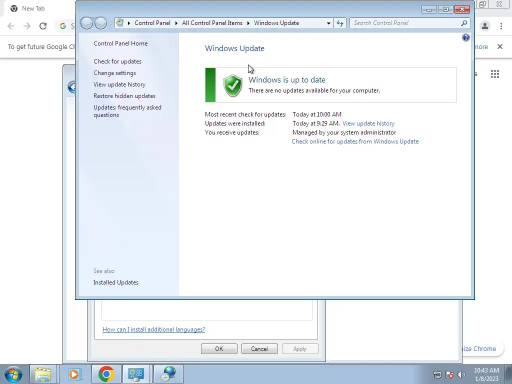Switch to Chrome on taskbar
The image size is (512, 384).
click(x=106, y=374)
